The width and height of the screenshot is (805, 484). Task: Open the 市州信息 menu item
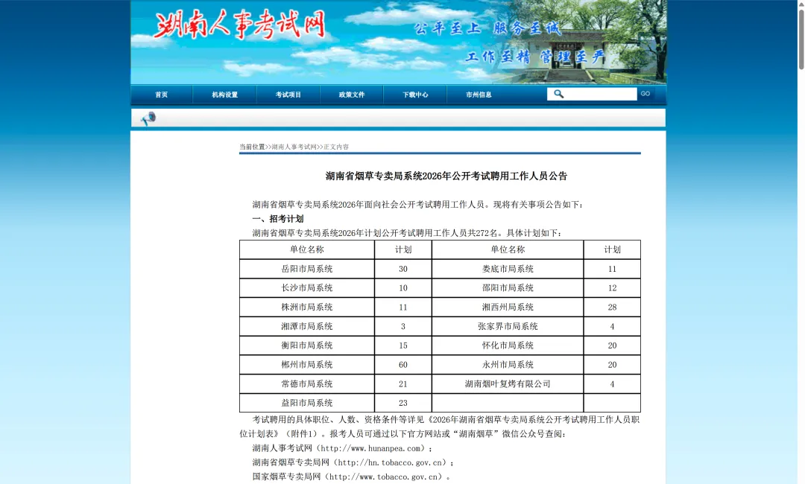pyautogui.click(x=479, y=95)
